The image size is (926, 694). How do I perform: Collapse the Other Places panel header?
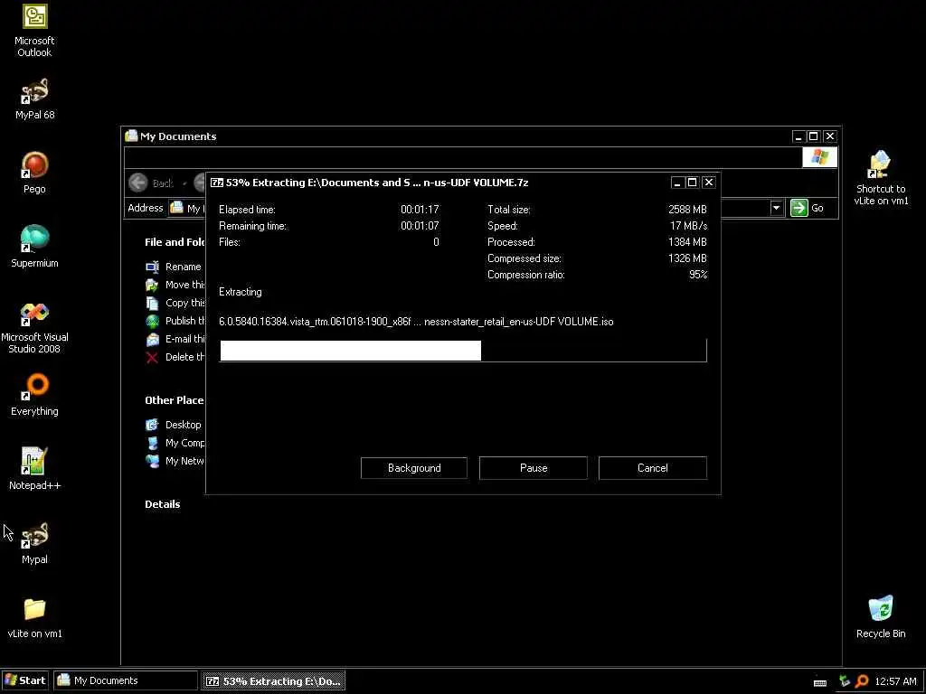click(x=175, y=400)
